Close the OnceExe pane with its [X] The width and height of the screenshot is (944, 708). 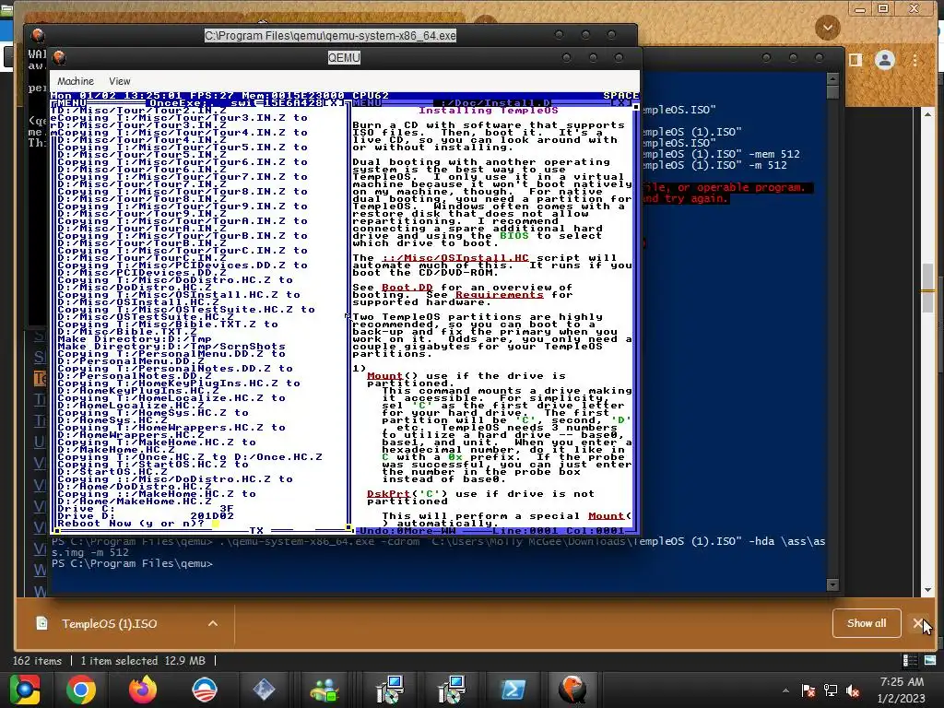pyautogui.click(x=334, y=103)
